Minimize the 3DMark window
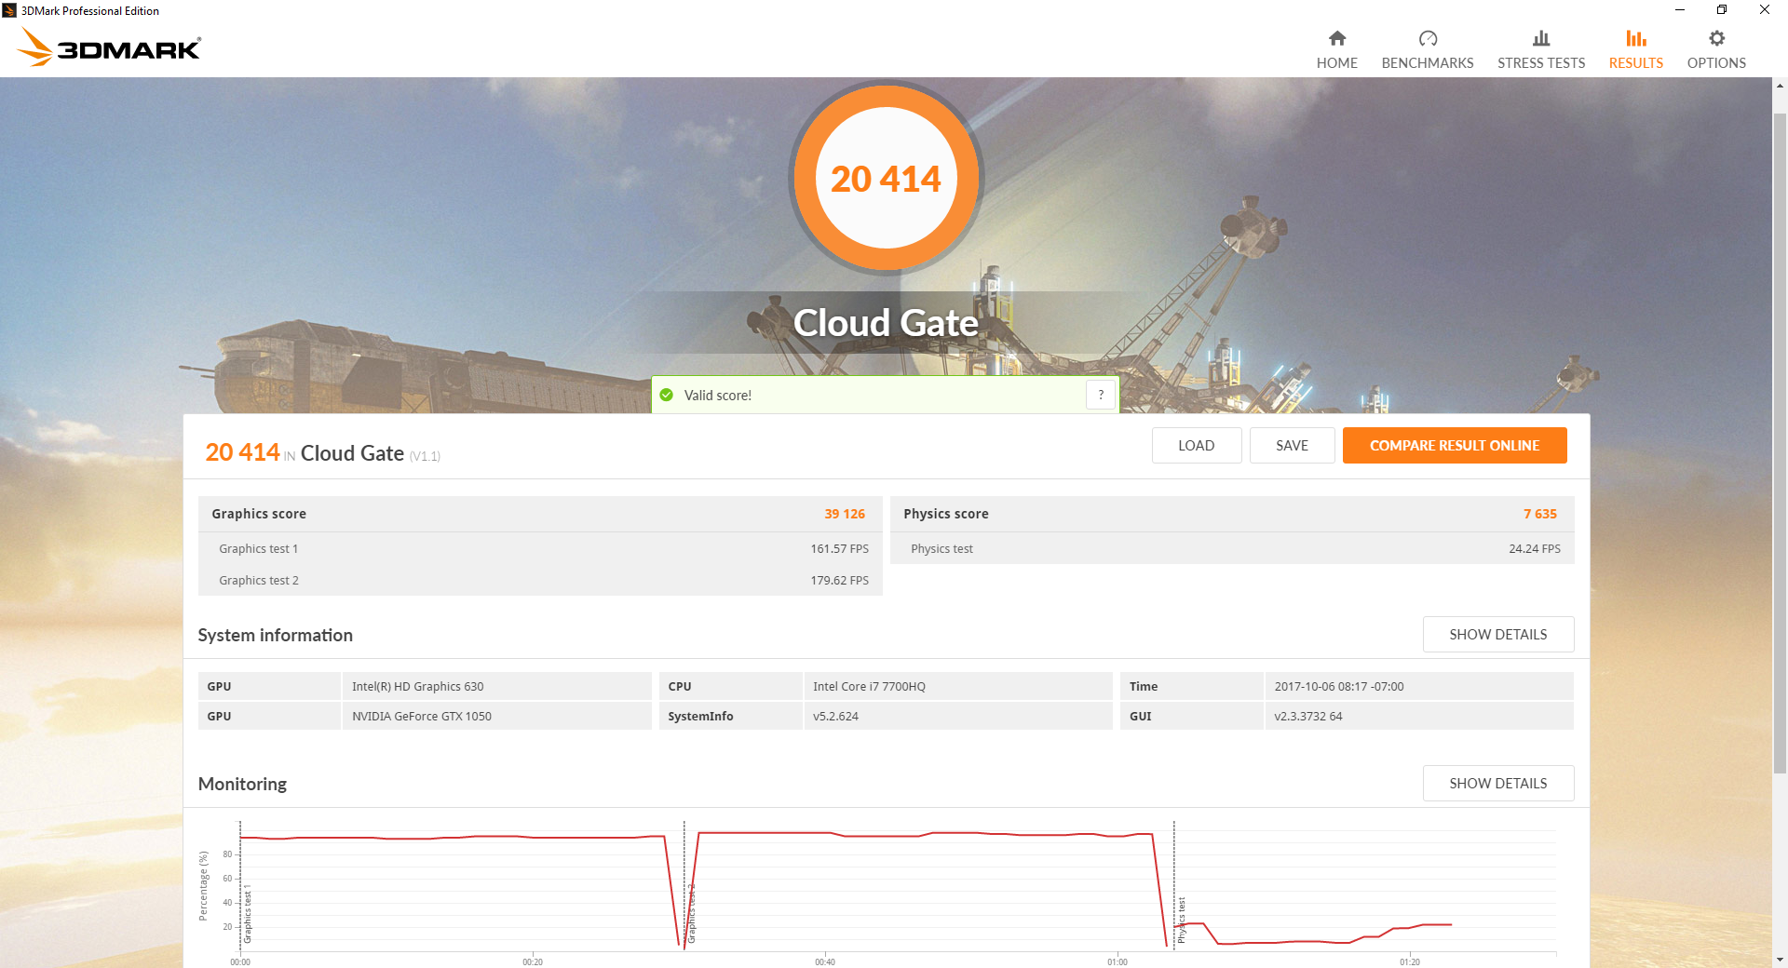 click(1680, 10)
